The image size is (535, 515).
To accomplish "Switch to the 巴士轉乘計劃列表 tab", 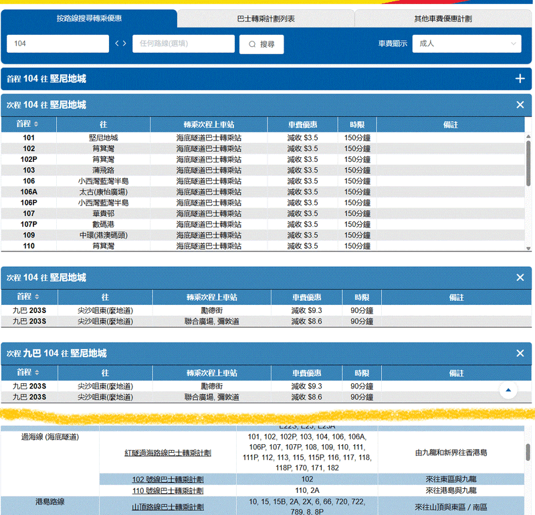I will pyautogui.click(x=267, y=19).
